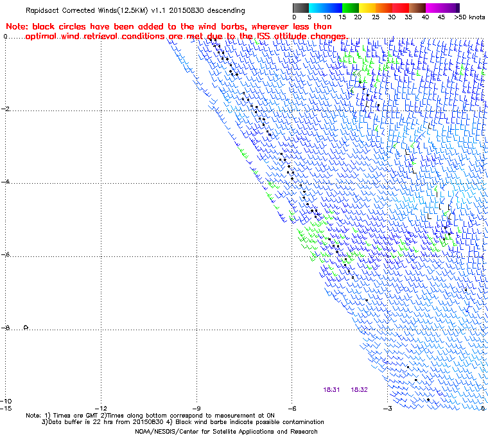The width and height of the screenshot is (488, 442).
Task: Click the gray 0-5 knots legend swatch
Action: [x=301, y=8]
